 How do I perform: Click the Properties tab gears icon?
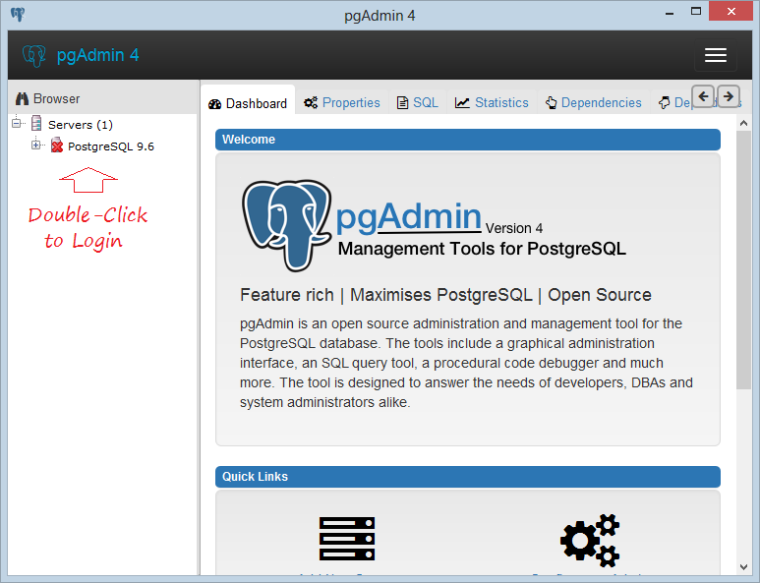point(311,103)
